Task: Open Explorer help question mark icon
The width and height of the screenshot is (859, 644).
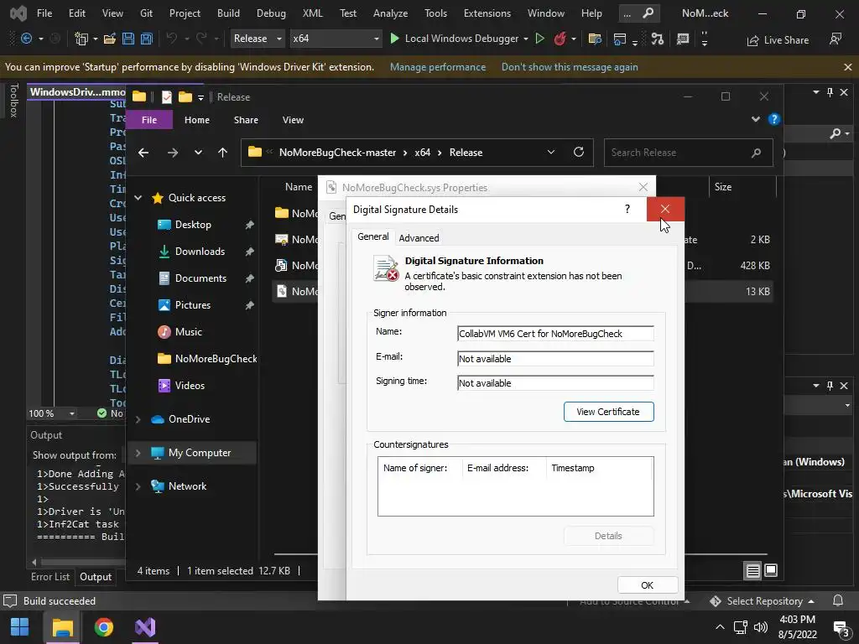Action: (x=774, y=119)
